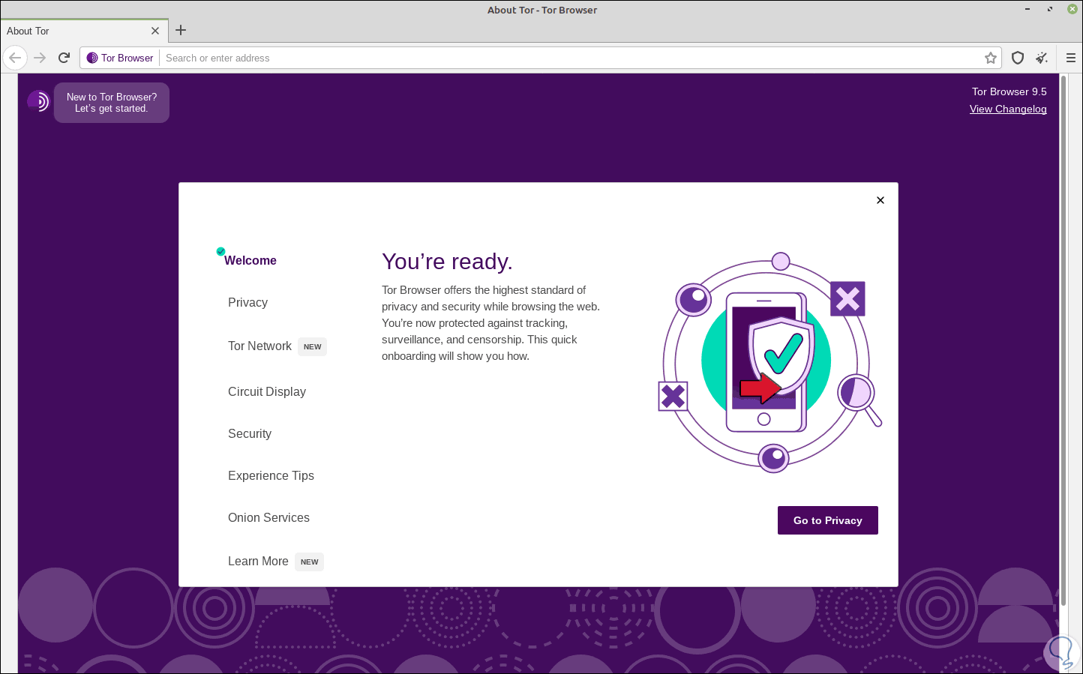The width and height of the screenshot is (1083, 674).
Task: Open the hamburger application menu
Action: pos(1070,58)
